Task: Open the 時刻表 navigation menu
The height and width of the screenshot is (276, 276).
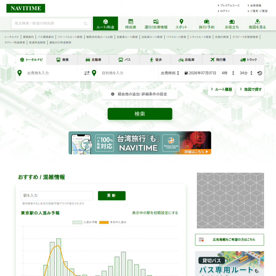Action: (x=131, y=23)
